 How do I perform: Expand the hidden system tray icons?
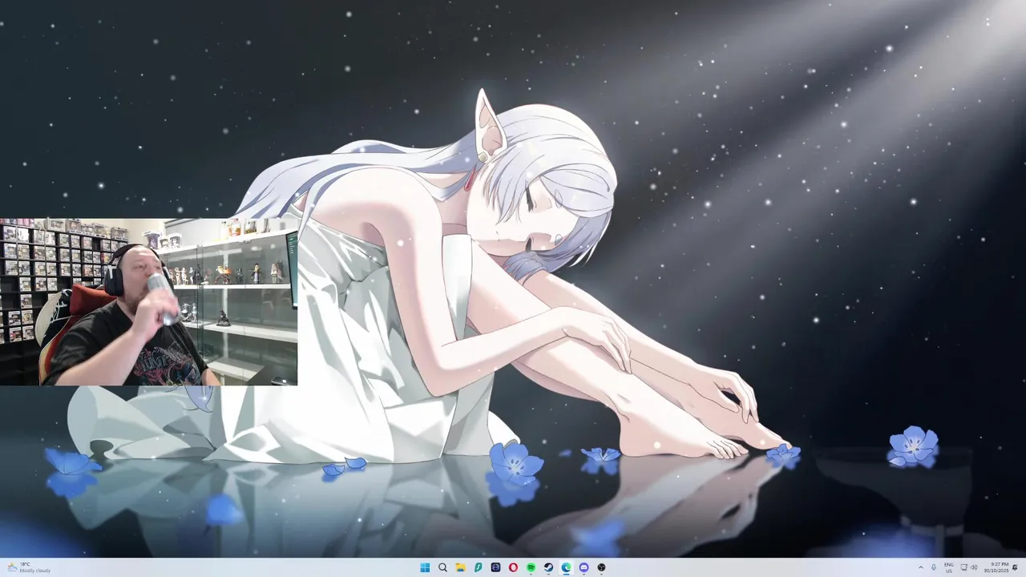[920, 567]
